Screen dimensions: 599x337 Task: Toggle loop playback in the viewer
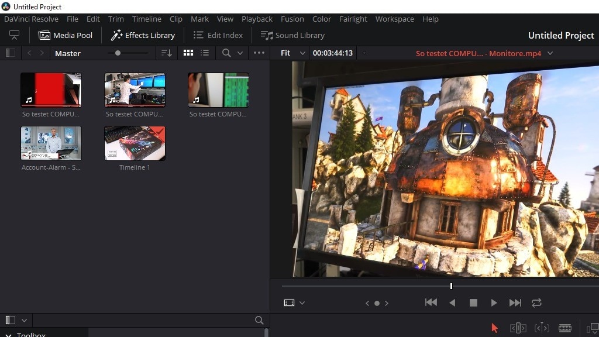click(536, 302)
